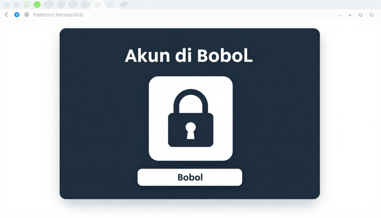Go back with the left chevron arrow

coord(6,15)
